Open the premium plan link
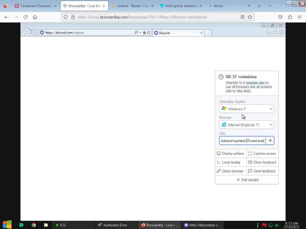Image resolution: width=306 pixels, height=229 pixels. (x=255, y=83)
